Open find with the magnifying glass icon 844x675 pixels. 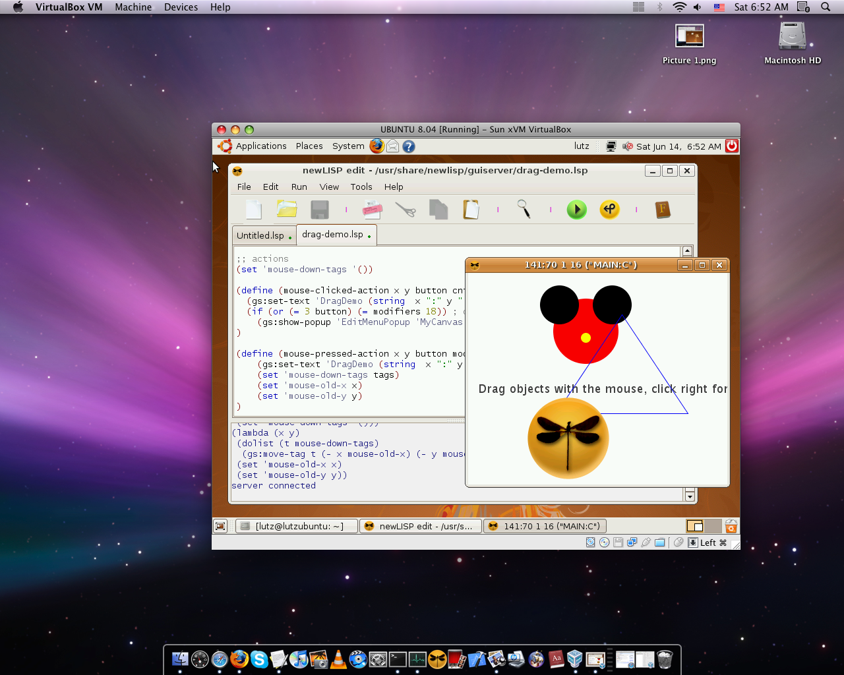click(524, 210)
